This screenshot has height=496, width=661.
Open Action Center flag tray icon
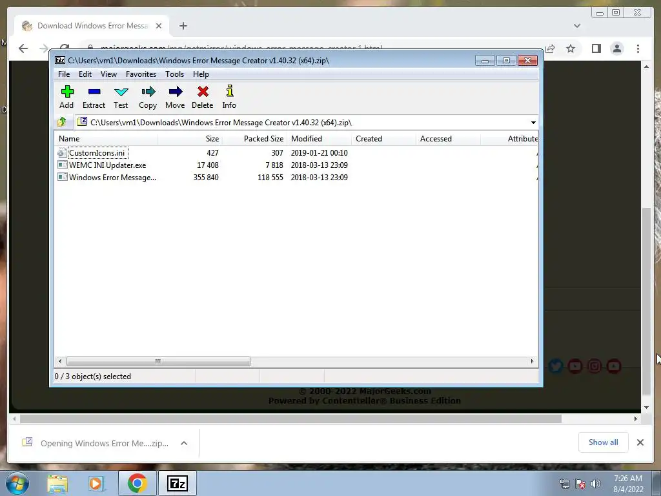(580, 484)
